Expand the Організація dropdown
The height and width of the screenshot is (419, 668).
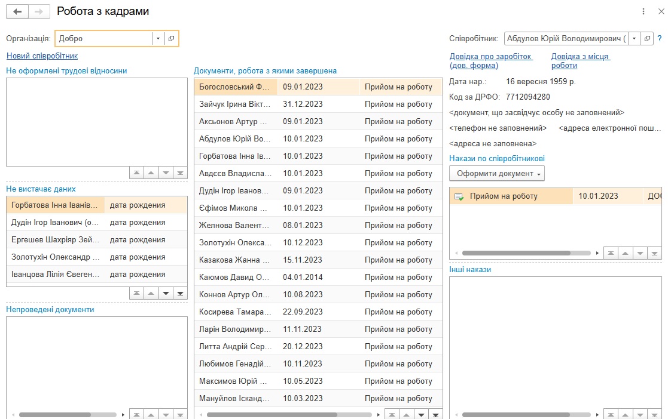(158, 39)
